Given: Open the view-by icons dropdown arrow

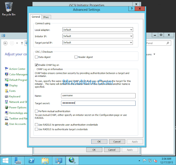Looking at the screenshot, I should [x=154, y=54].
